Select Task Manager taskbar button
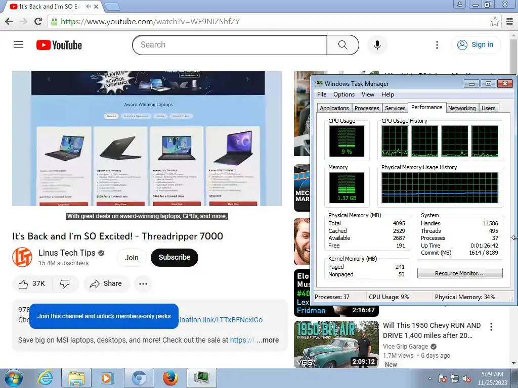Screen dimensions: 518x388 pyautogui.click(x=202, y=378)
